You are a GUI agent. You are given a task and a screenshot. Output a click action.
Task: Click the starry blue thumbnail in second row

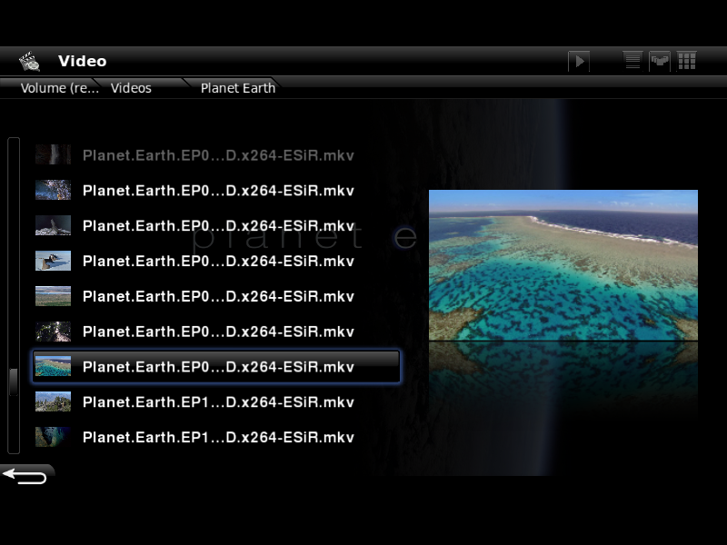pos(54,190)
